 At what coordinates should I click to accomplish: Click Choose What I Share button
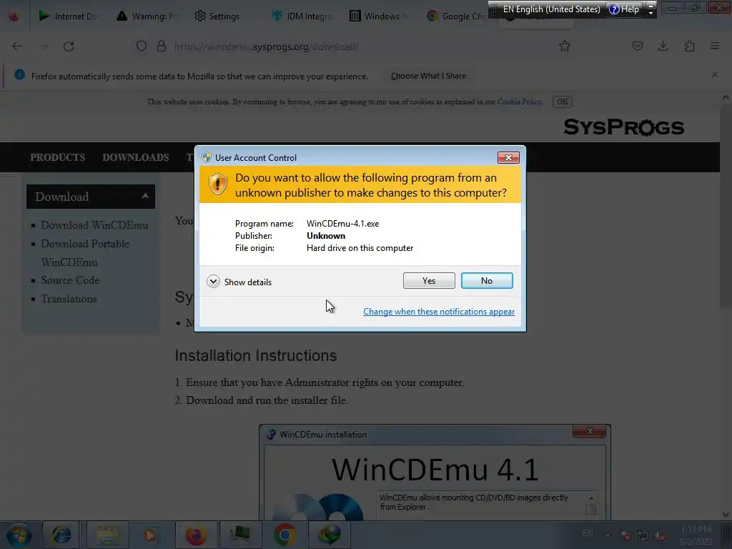pyautogui.click(x=428, y=76)
